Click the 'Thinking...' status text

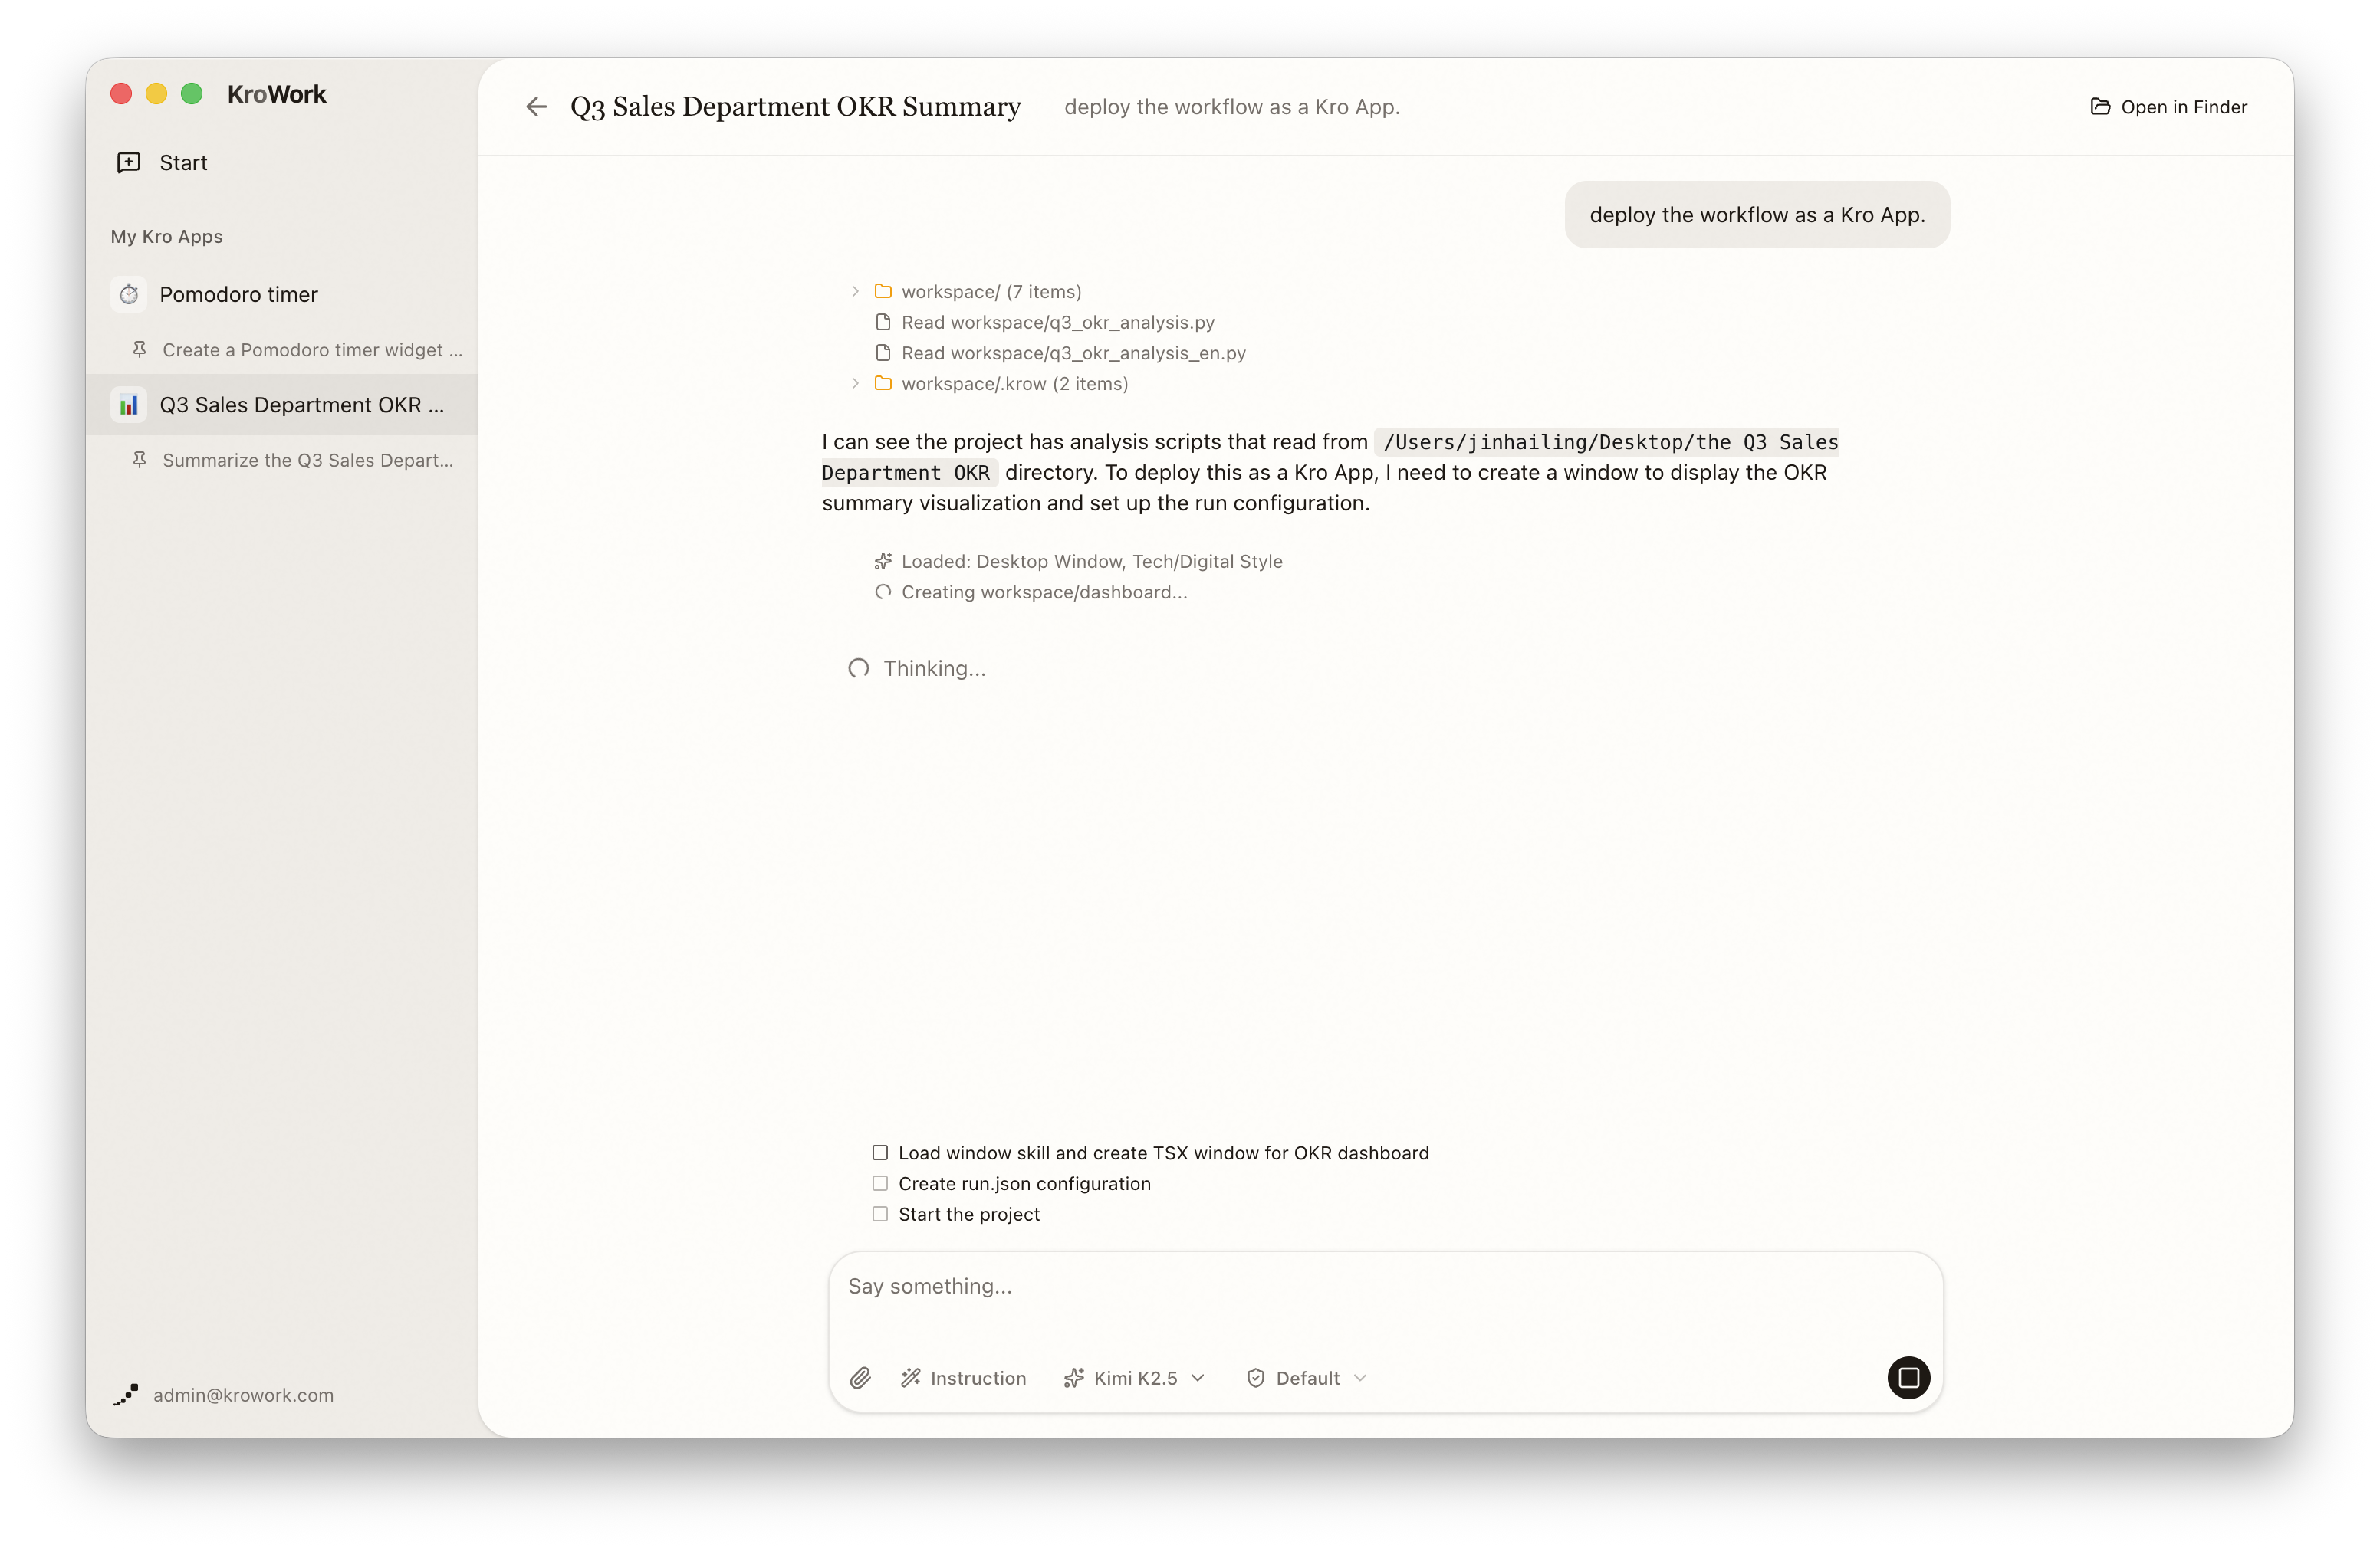click(x=934, y=668)
